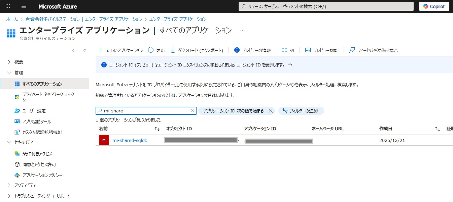Select 条件付きアクセス in sidebar

point(37,154)
